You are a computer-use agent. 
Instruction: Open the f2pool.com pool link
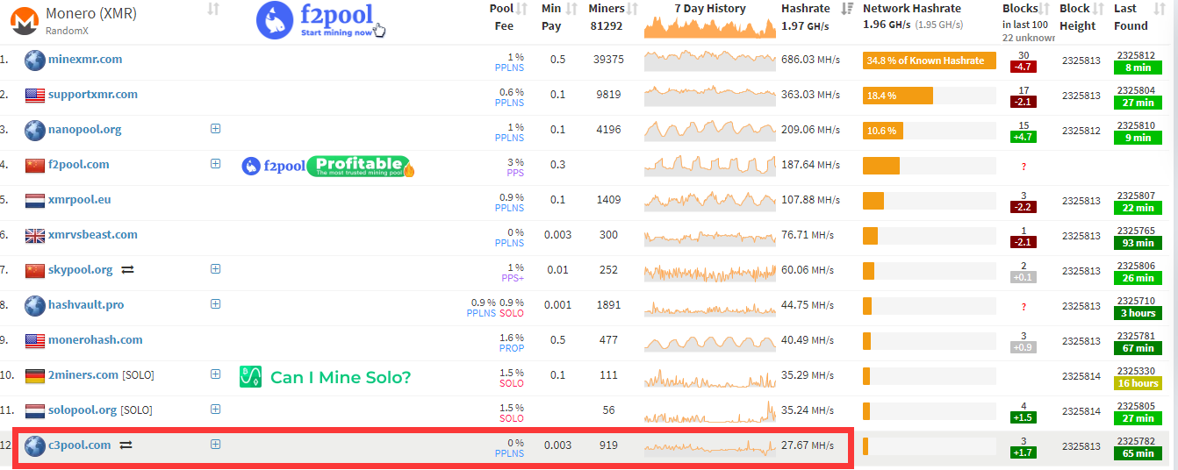pos(79,165)
